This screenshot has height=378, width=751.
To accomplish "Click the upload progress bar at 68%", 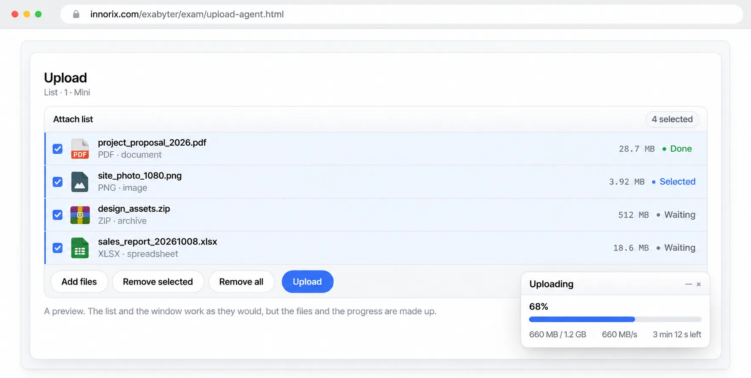I will coord(615,319).
